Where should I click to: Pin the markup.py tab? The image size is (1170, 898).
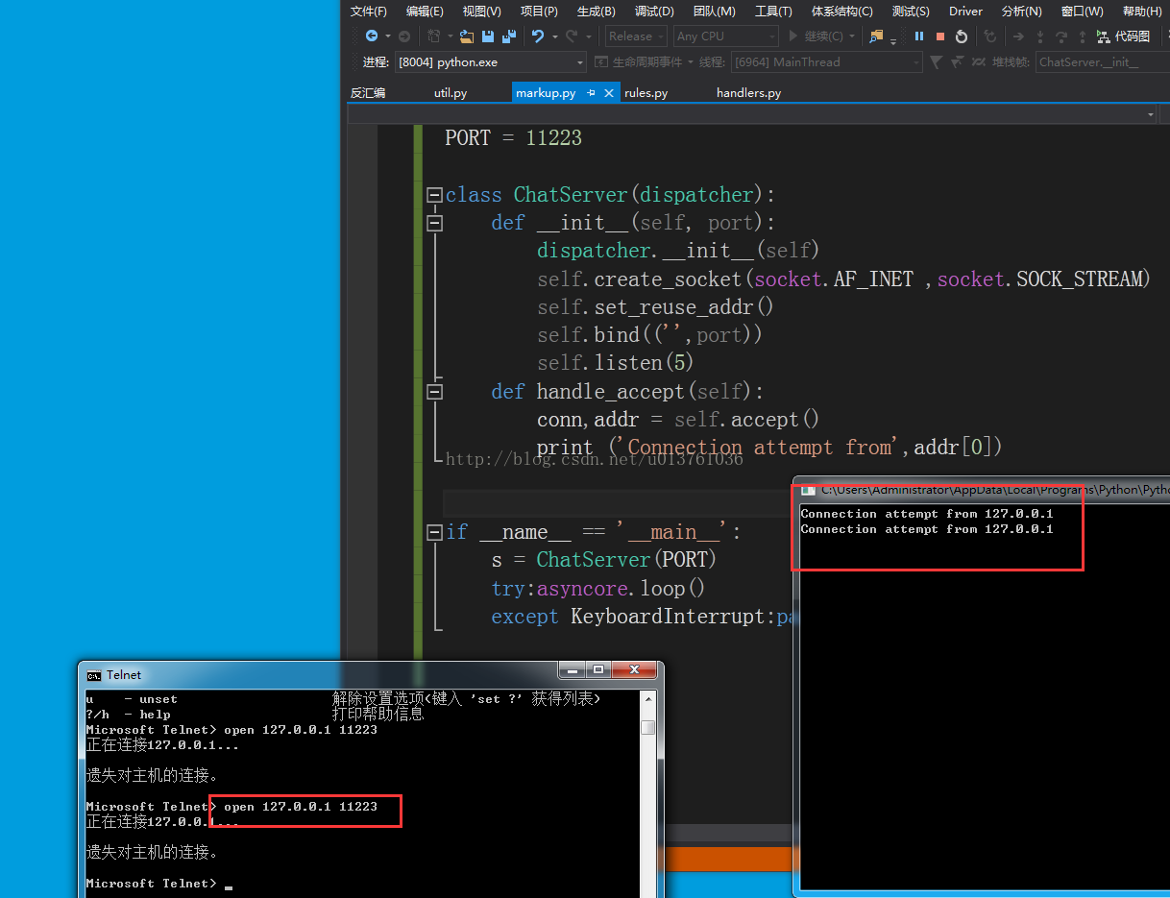coord(592,93)
